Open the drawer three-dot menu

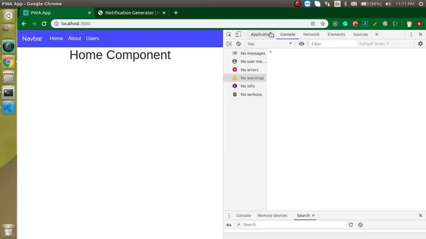[229, 215]
